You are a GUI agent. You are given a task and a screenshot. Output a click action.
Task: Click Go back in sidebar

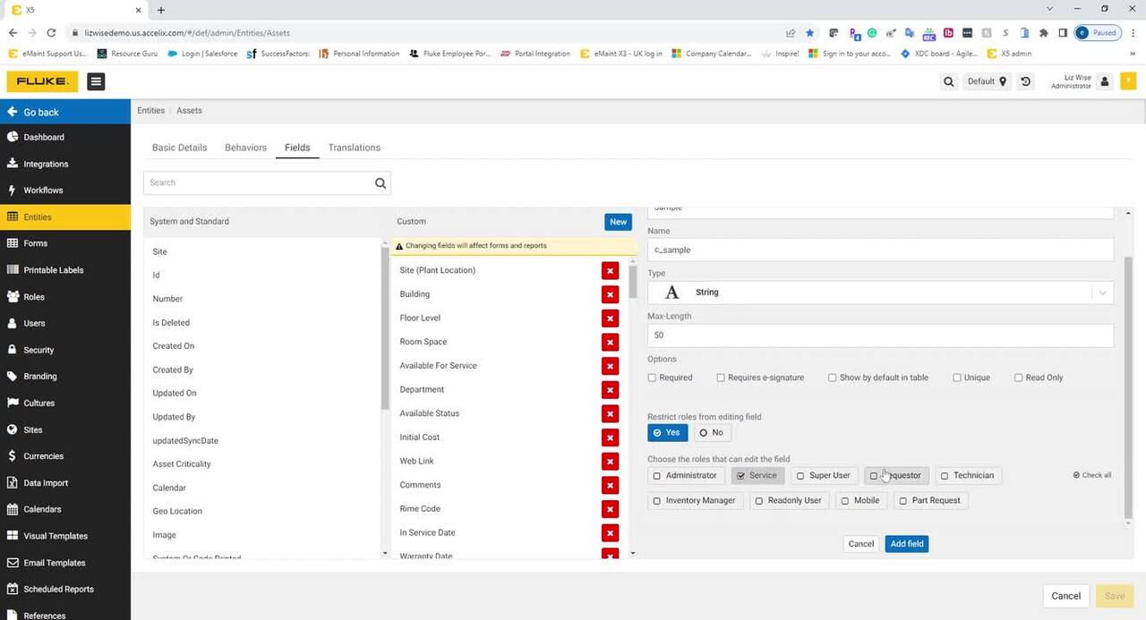click(65, 112)
